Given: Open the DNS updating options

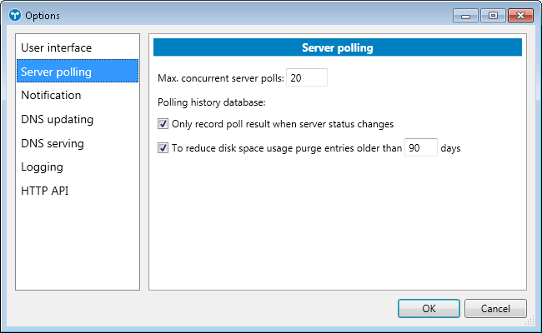Looking at the screenshot, I should 58,119.
